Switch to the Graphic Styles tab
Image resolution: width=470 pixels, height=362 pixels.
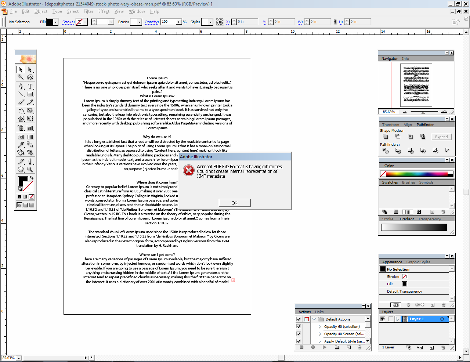pos(418,262)
